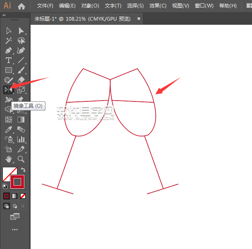Viewport: 252px width, 249px height.
Task: Collapse the tools panel using double arrows
Action: click(x=4, y=15)
